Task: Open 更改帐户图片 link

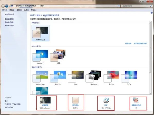Action: (9, 26)
